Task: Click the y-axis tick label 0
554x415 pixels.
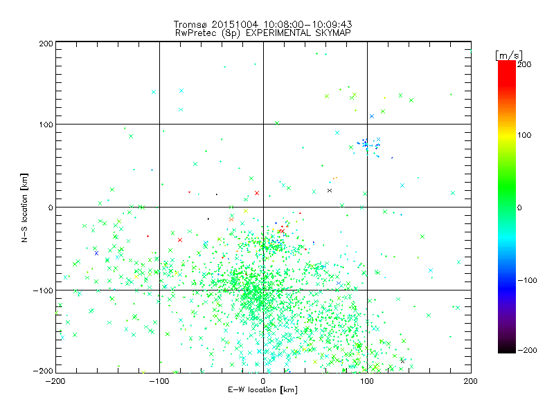Action: [x=51, y=207]
